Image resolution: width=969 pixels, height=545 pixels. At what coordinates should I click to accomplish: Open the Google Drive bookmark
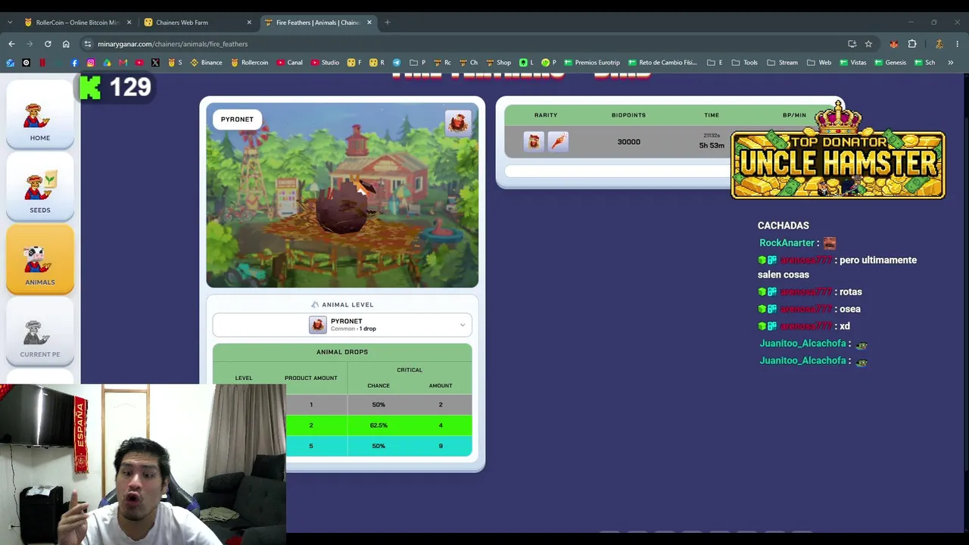tap(107, 63)
